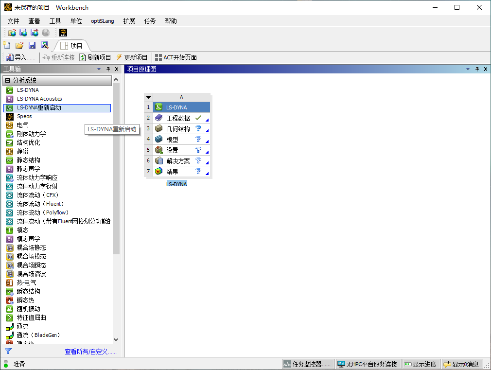The width and height of the screenshot is (491, 370).
Task: Click the 流体动力学响应 icon
Action: click(x=10, y=178)
